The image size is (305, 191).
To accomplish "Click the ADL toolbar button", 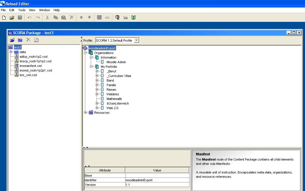I will 107,18.
